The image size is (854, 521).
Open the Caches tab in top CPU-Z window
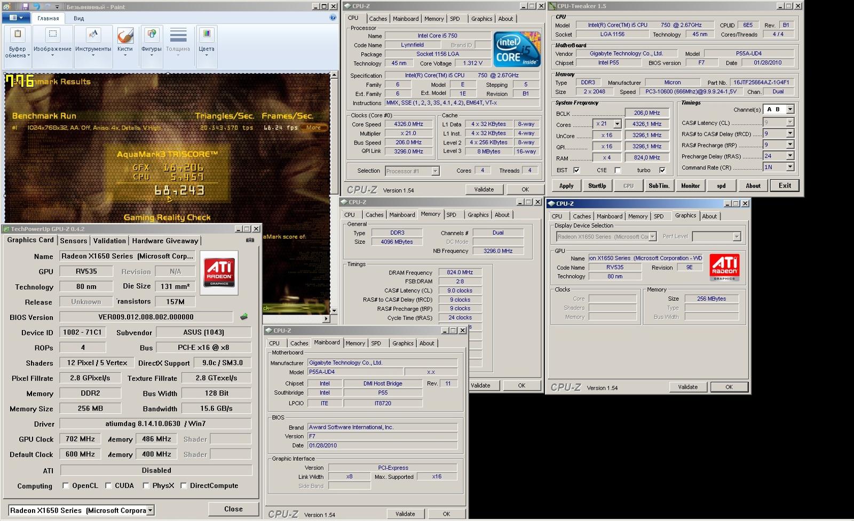[378, 19]
